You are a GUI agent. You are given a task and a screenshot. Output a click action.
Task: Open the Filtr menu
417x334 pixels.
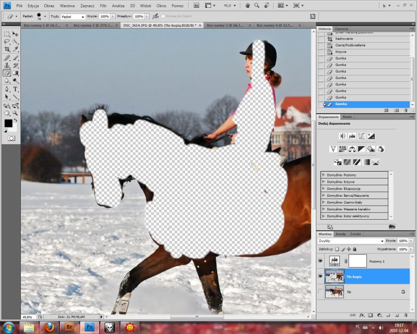103,5
